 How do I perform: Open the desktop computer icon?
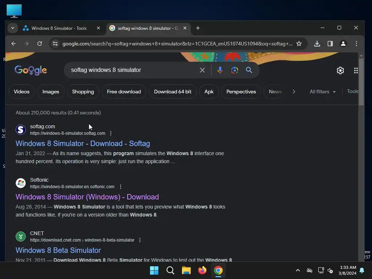click(x=14, y=11)
